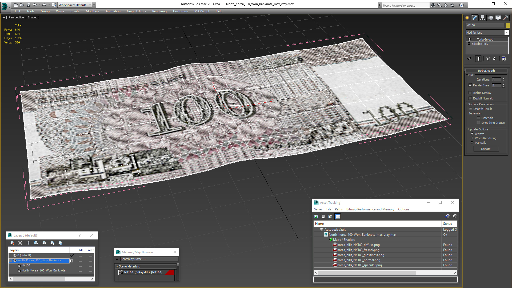
Task: Open the Graph Editors menu
Action: (136, 11)
